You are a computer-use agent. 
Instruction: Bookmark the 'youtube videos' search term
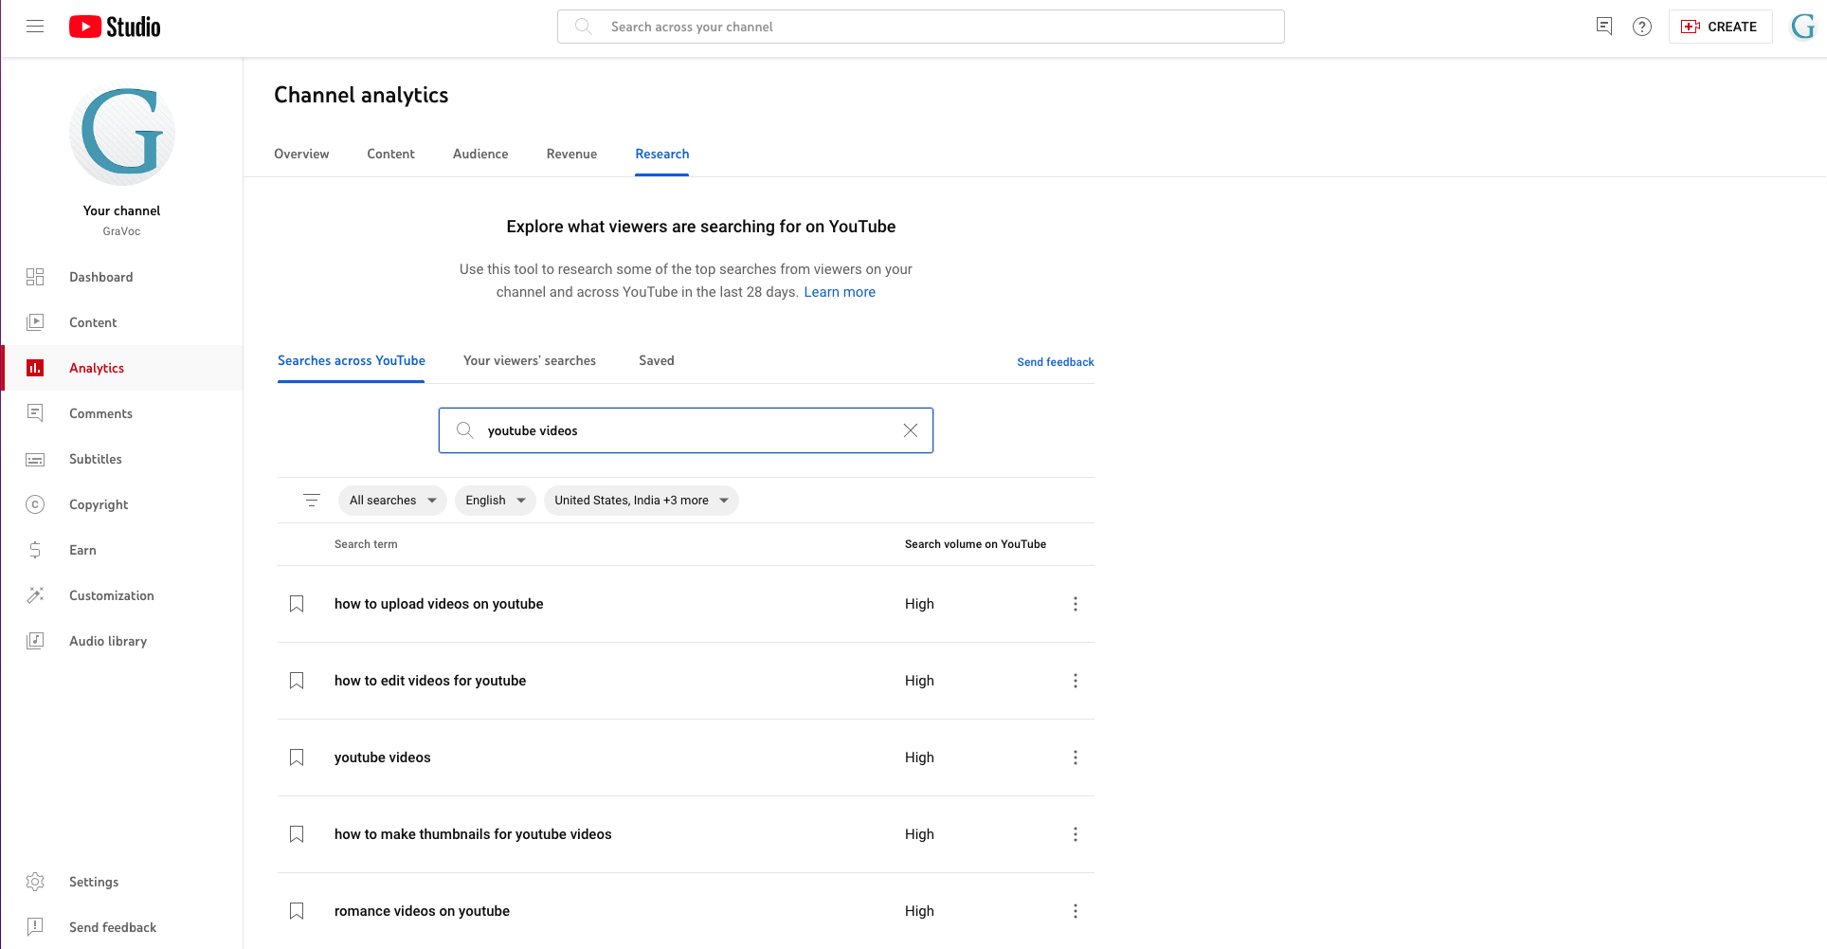pos(297,757)
